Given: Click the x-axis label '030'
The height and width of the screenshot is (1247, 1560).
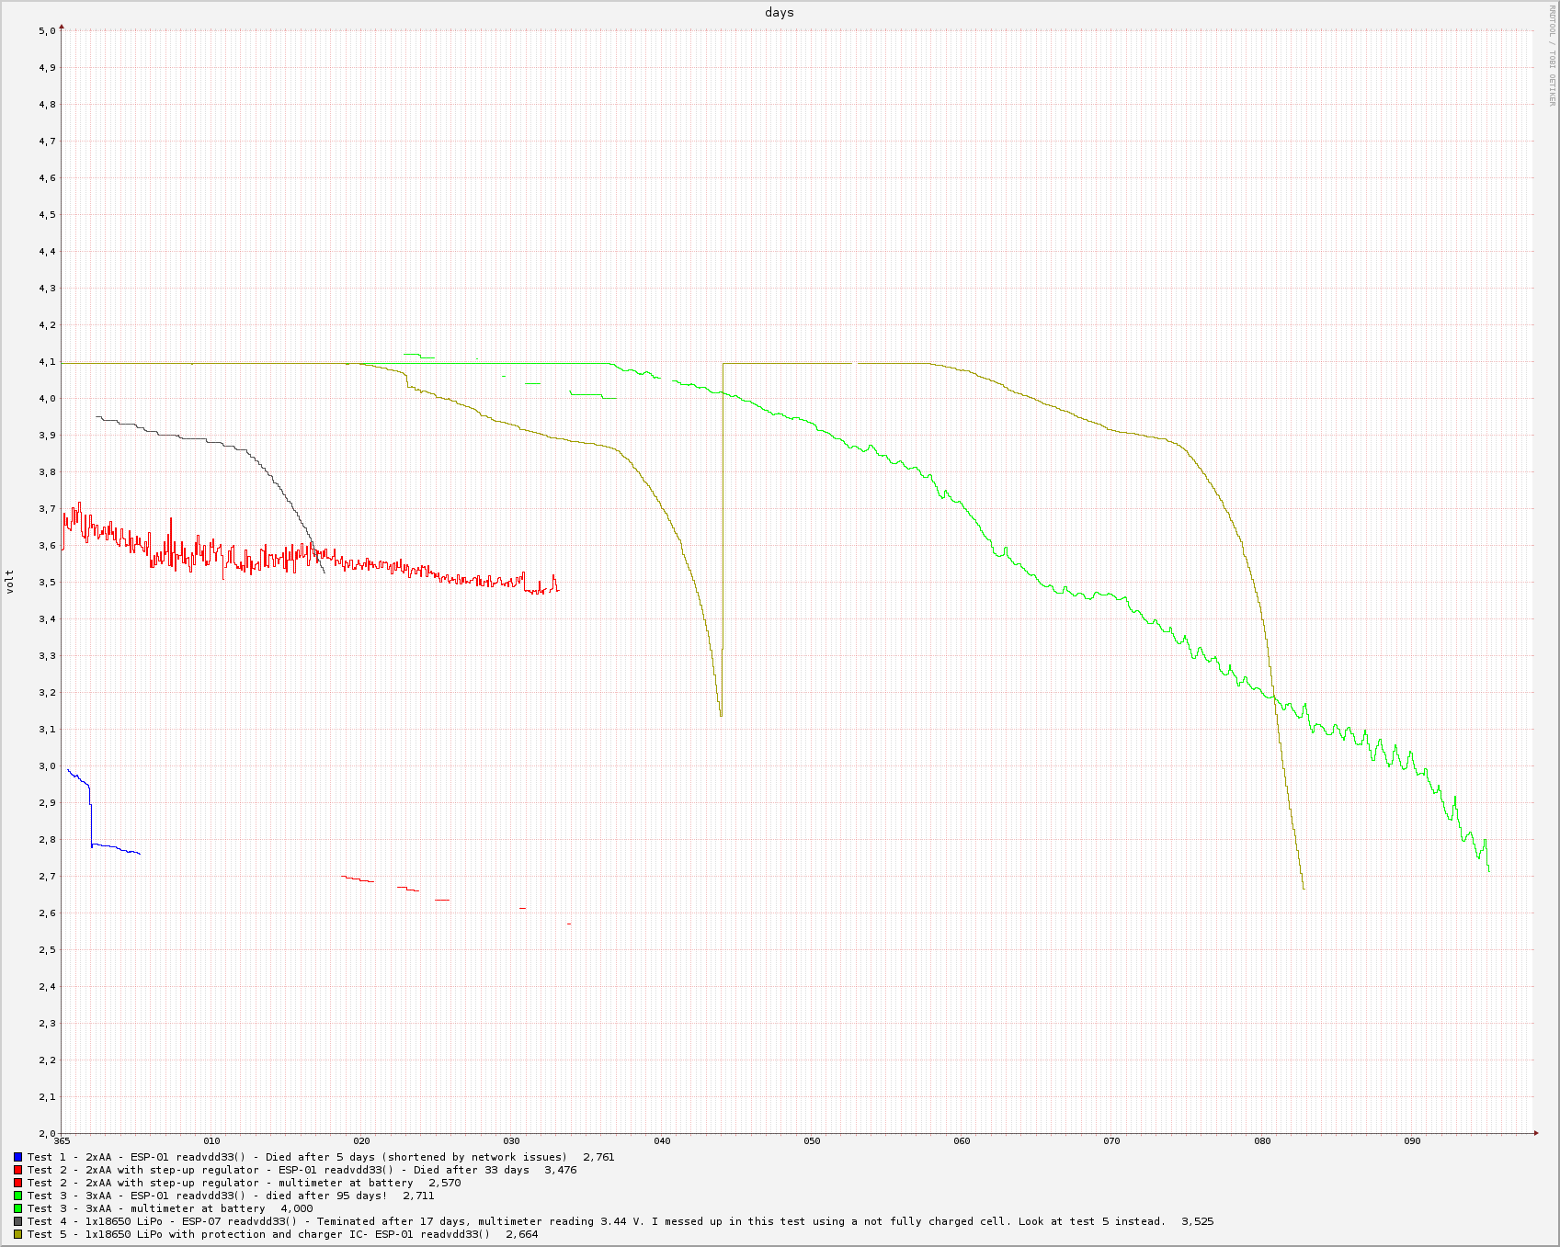Looking at the screenshot, I should tap(512, 1141).
